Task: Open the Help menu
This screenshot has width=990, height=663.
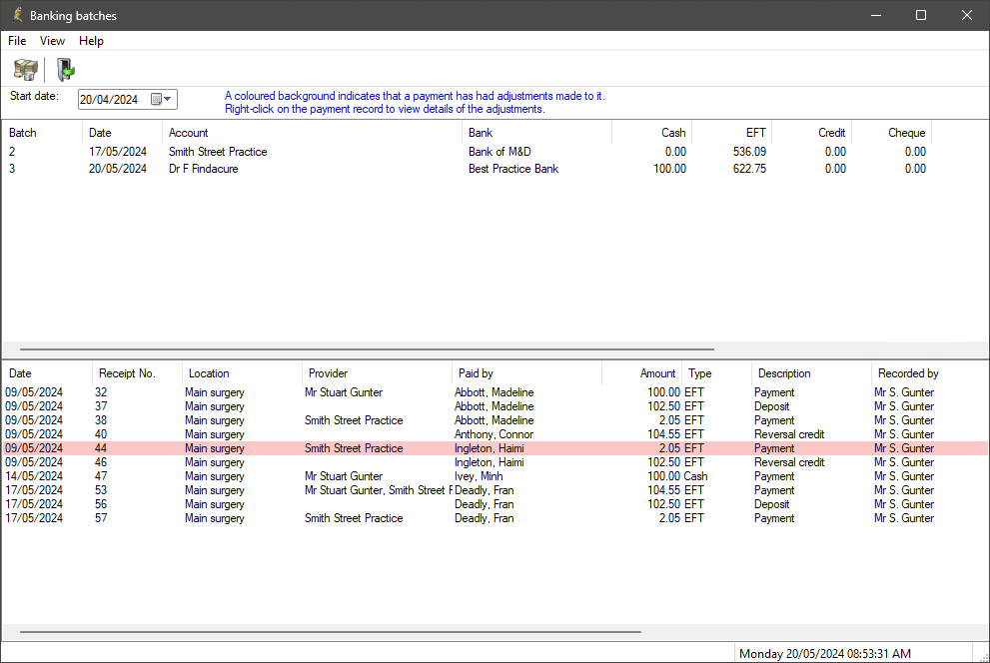Action: 91,41
